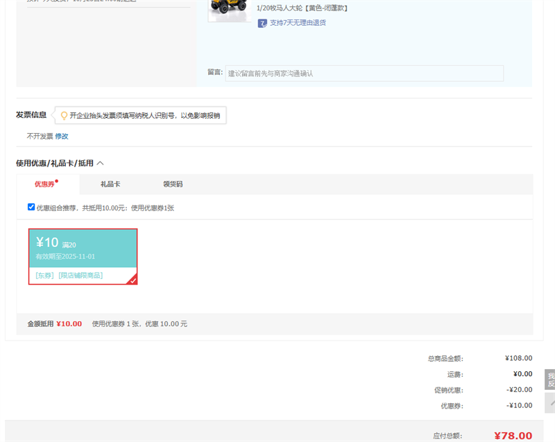The image size is (555, 442).
Task: Uncheck the 优惠组合推荐 checkbox
Action: [31, 207]
